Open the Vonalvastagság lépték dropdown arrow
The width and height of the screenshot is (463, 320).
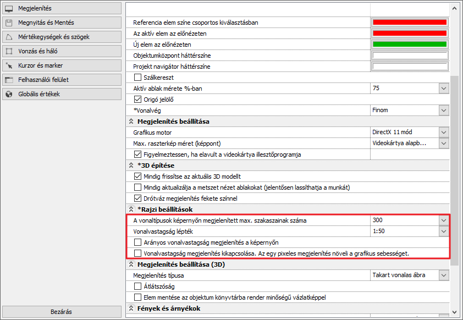tap(444, 231)
